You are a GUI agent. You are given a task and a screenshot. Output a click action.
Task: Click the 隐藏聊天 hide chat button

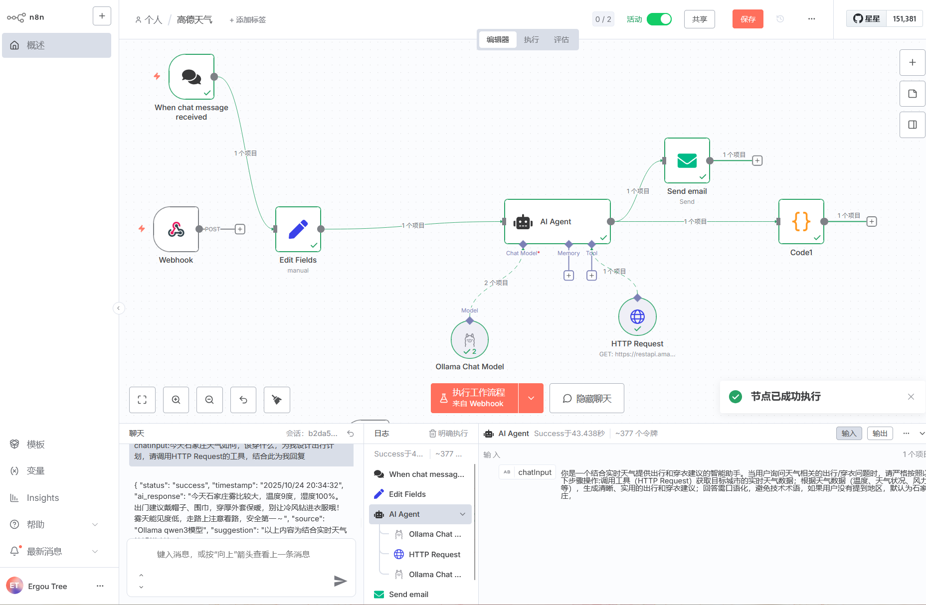(x=586, y=398)
